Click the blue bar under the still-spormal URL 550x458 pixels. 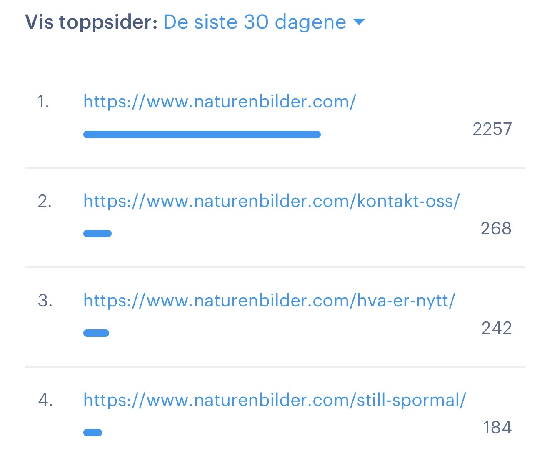coord(92,433)
